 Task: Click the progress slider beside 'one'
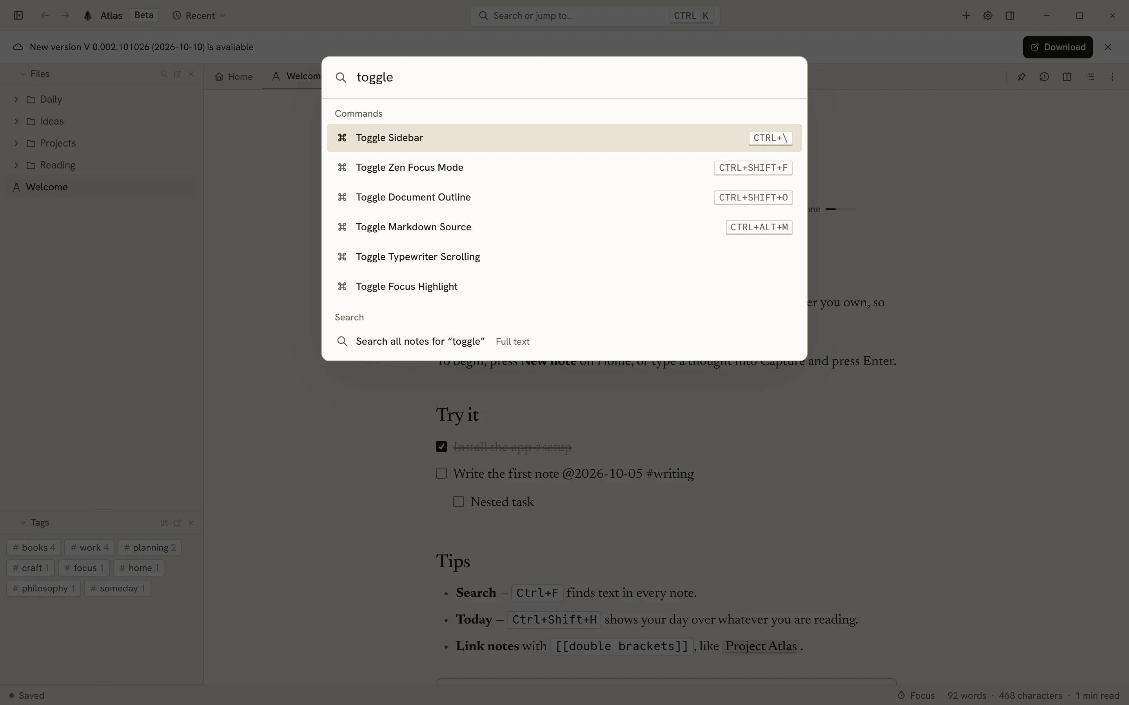[841, 210]
